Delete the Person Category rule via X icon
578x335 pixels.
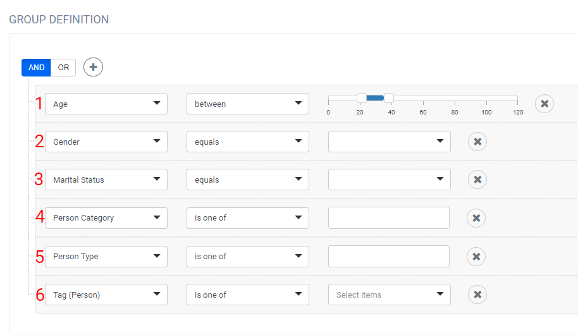point(476,218)
